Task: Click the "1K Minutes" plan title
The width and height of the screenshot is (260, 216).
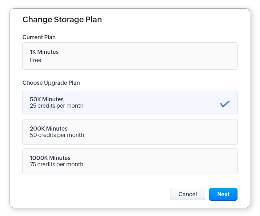Action: [44, 52]
